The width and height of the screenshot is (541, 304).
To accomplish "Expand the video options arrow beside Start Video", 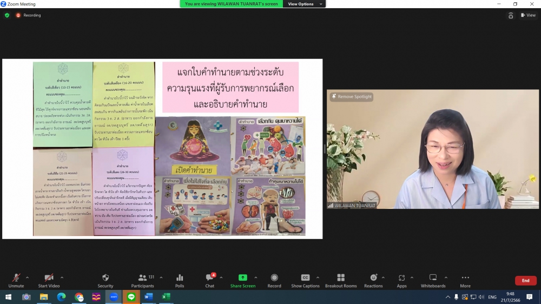I will pos(62,277).
